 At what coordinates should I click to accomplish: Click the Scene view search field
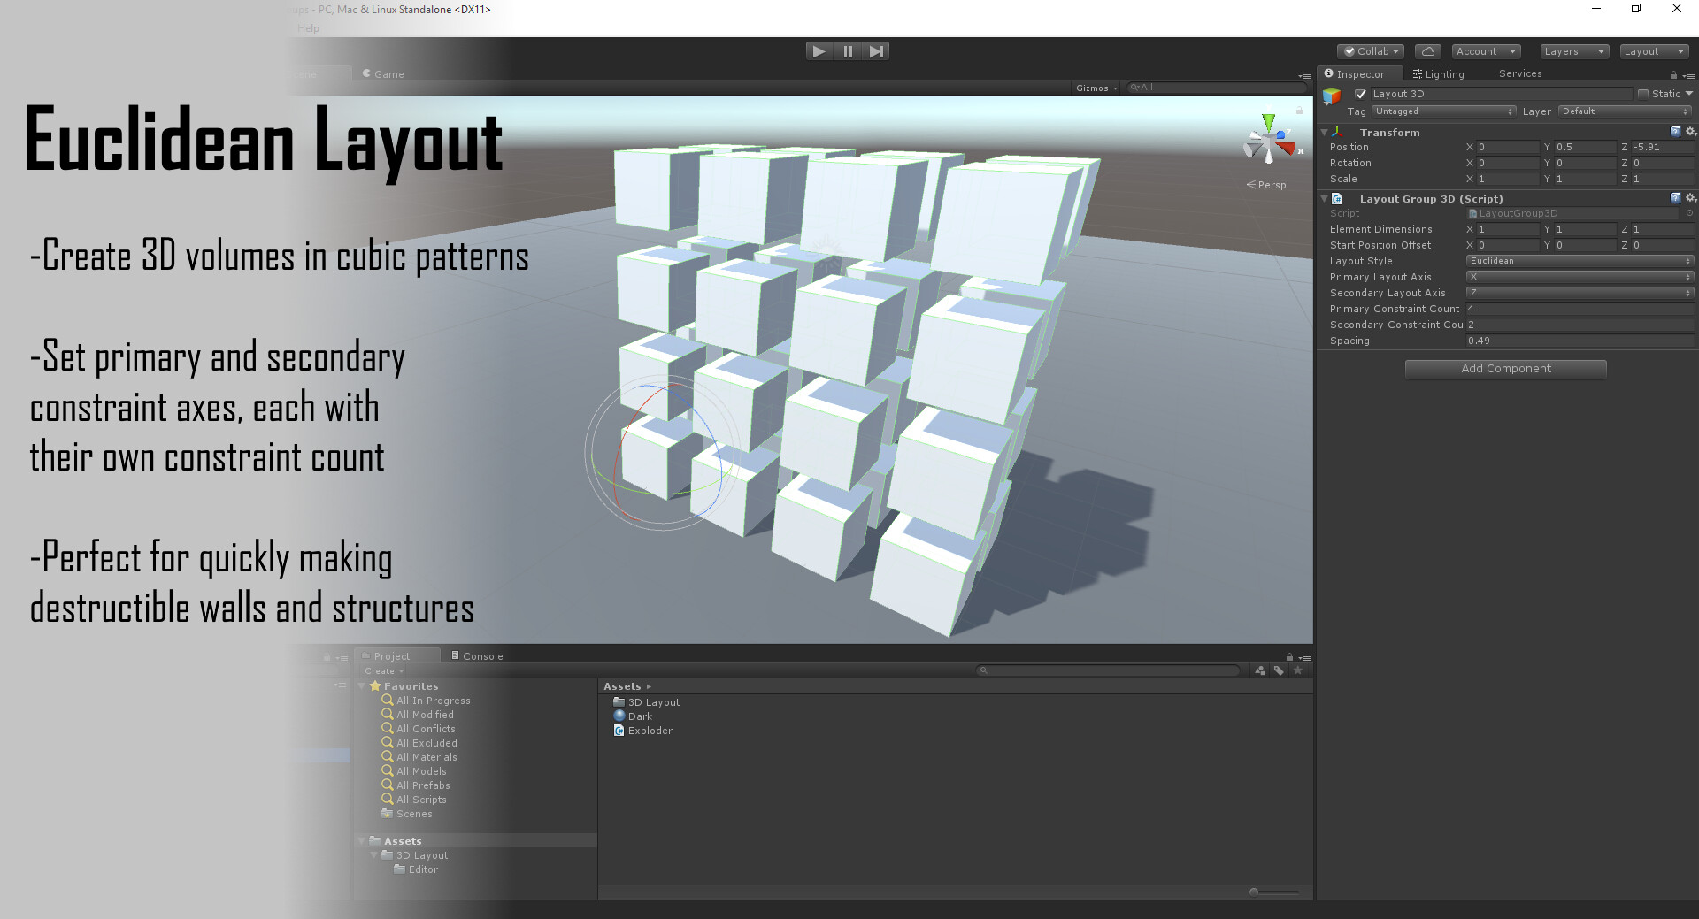point(1217,88)
